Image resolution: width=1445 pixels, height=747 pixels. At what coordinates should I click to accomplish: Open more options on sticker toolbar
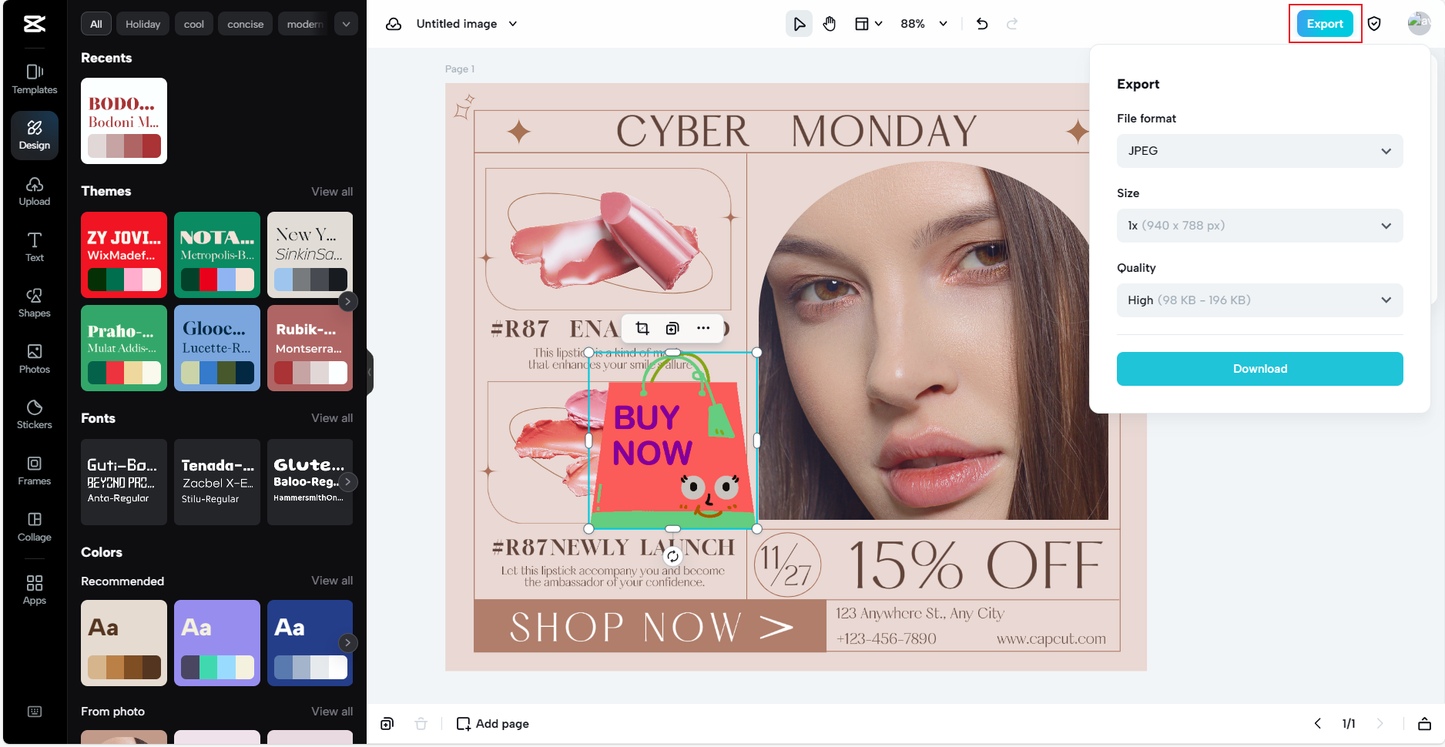[x=703, y=329]
